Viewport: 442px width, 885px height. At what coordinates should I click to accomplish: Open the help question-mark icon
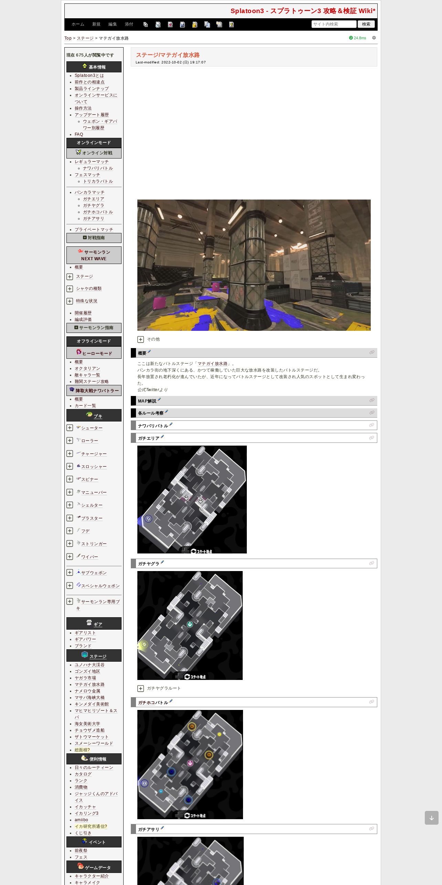pyautogui.click(x=231, y=24)
